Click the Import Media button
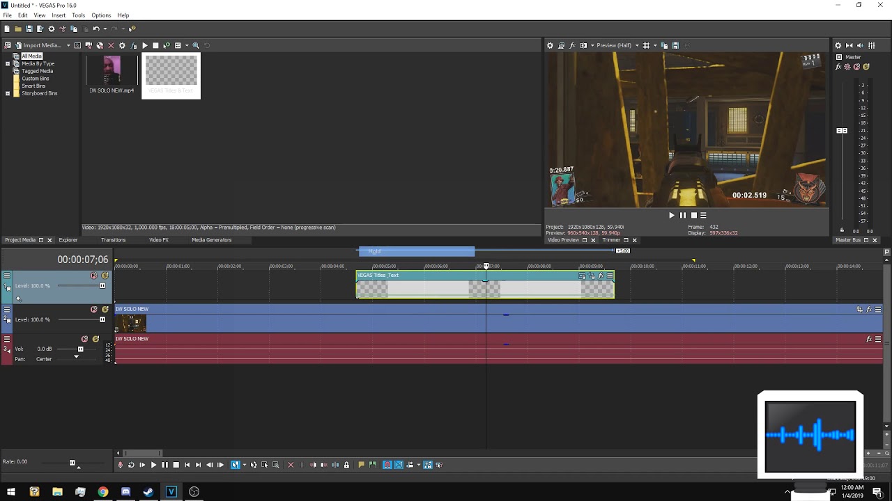 [x=39, y=45]
